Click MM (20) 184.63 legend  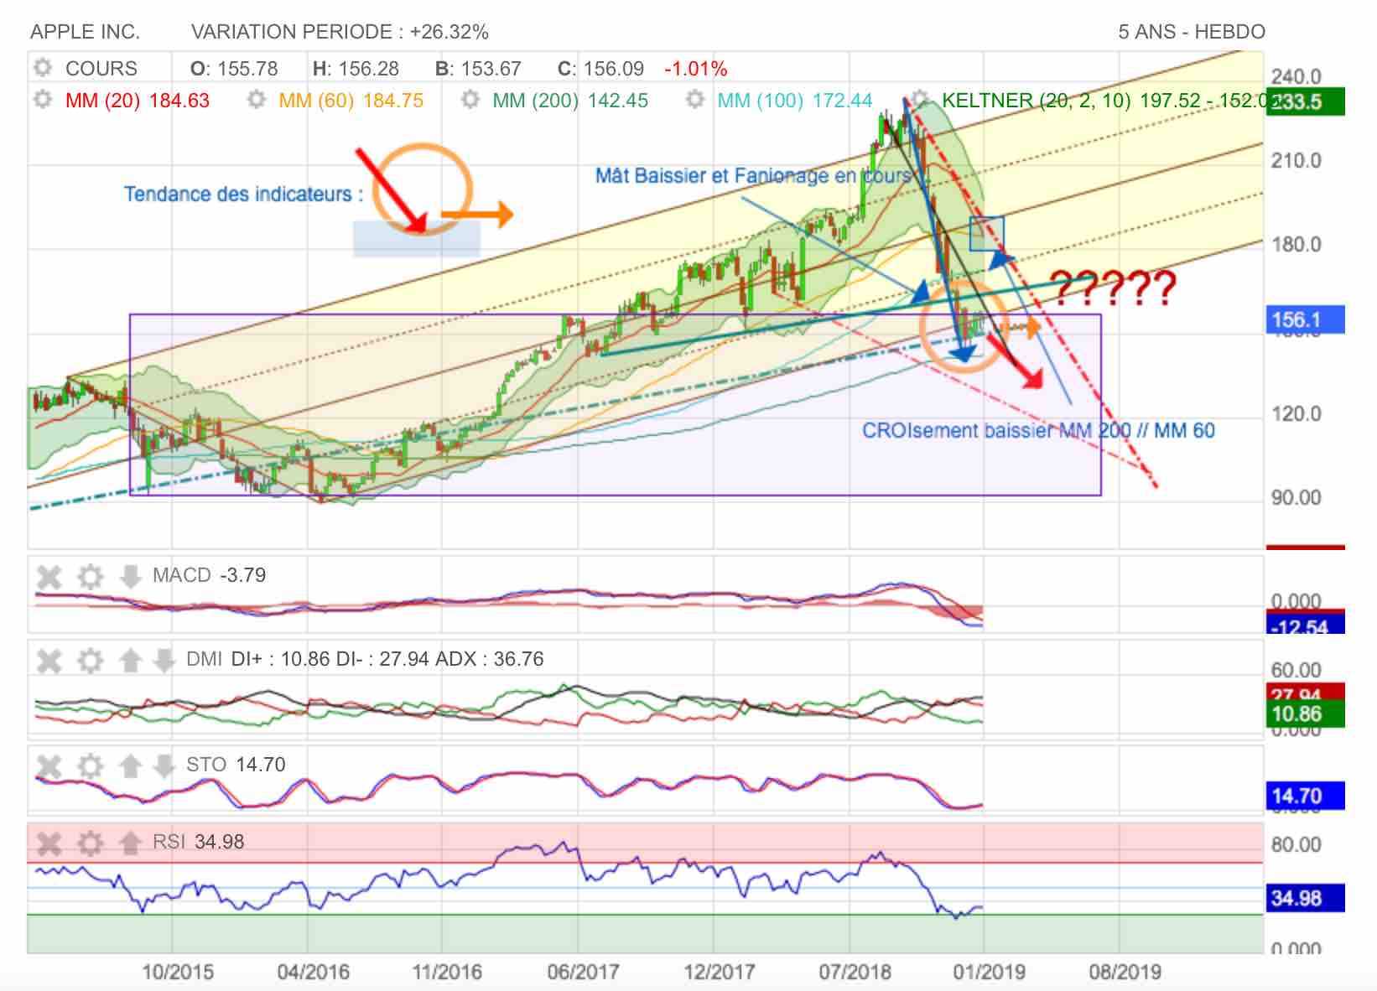point(138,100)
